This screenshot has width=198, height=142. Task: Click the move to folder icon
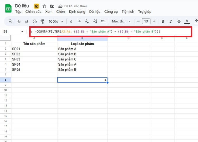(52, 6)
